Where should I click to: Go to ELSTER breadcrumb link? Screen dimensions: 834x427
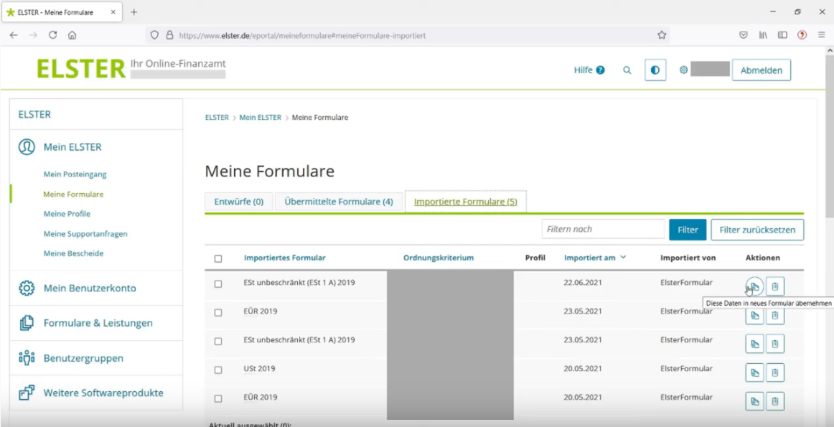[217, 118]
